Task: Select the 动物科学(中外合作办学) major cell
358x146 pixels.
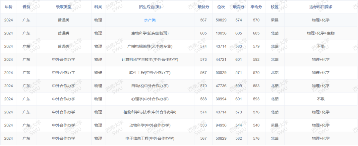Action: point(150,125)
